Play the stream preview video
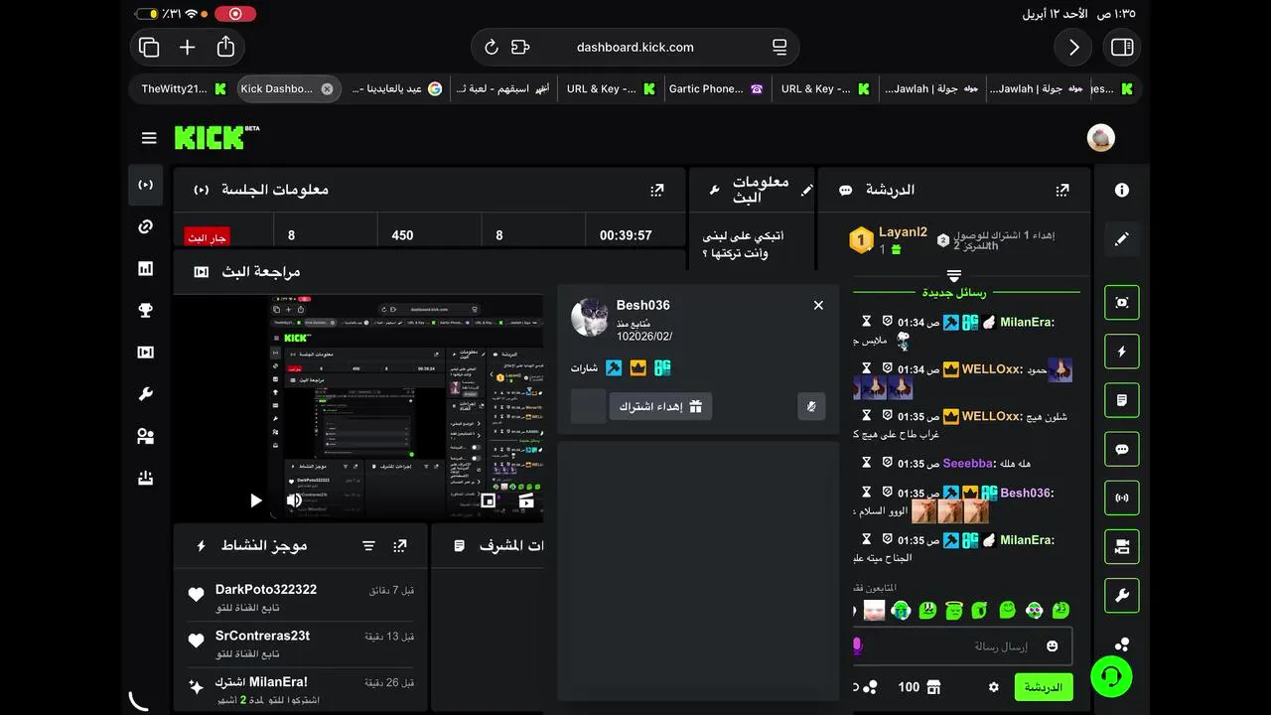The height and width of the screenshot is (715, 1271). [255, 500]
